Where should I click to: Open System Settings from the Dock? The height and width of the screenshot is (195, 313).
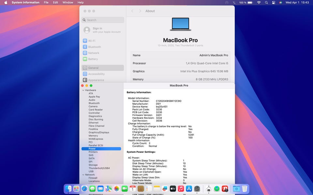tap(197, 188)
